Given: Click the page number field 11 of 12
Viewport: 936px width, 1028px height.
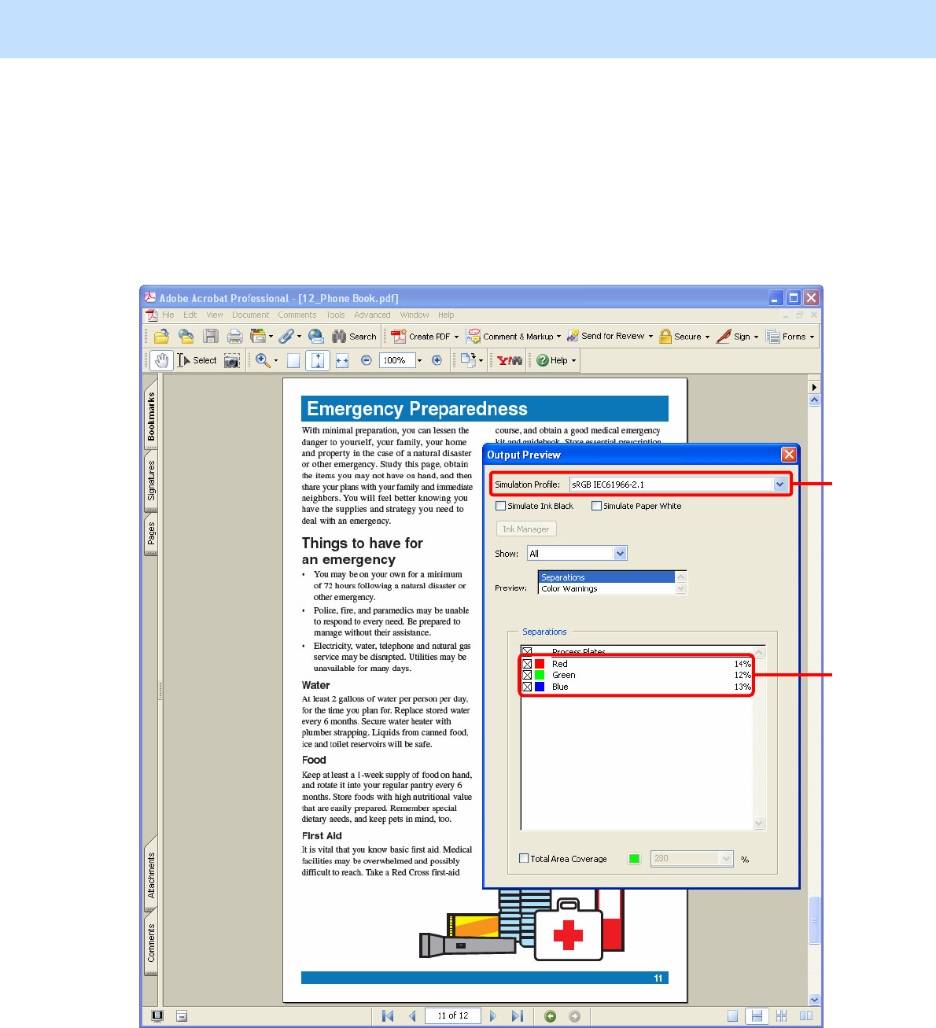Looking at the screenshot, I should click(453, 1016).
